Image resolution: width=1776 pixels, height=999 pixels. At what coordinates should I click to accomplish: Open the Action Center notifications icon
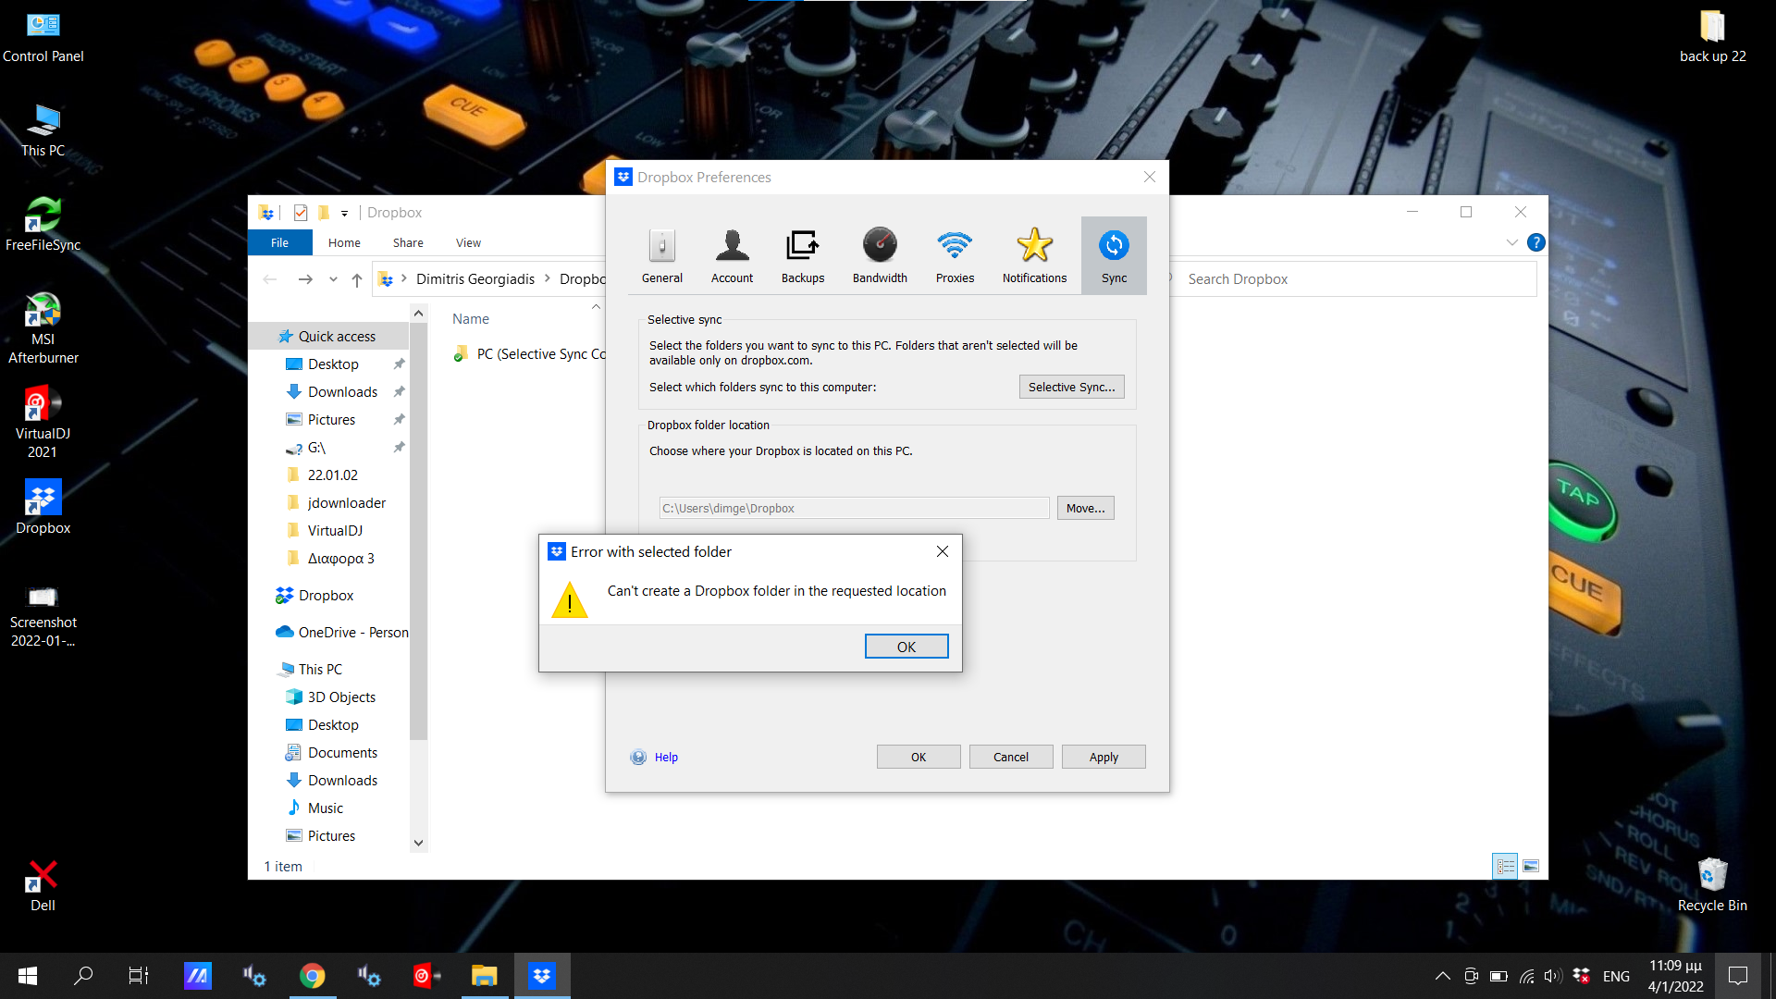click(x=1738, y=975)
